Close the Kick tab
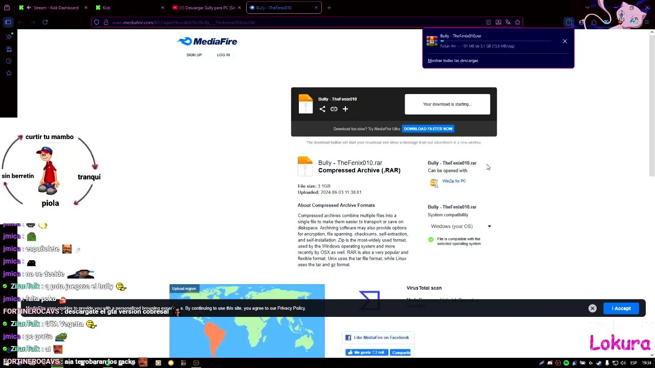 (163, 8)
